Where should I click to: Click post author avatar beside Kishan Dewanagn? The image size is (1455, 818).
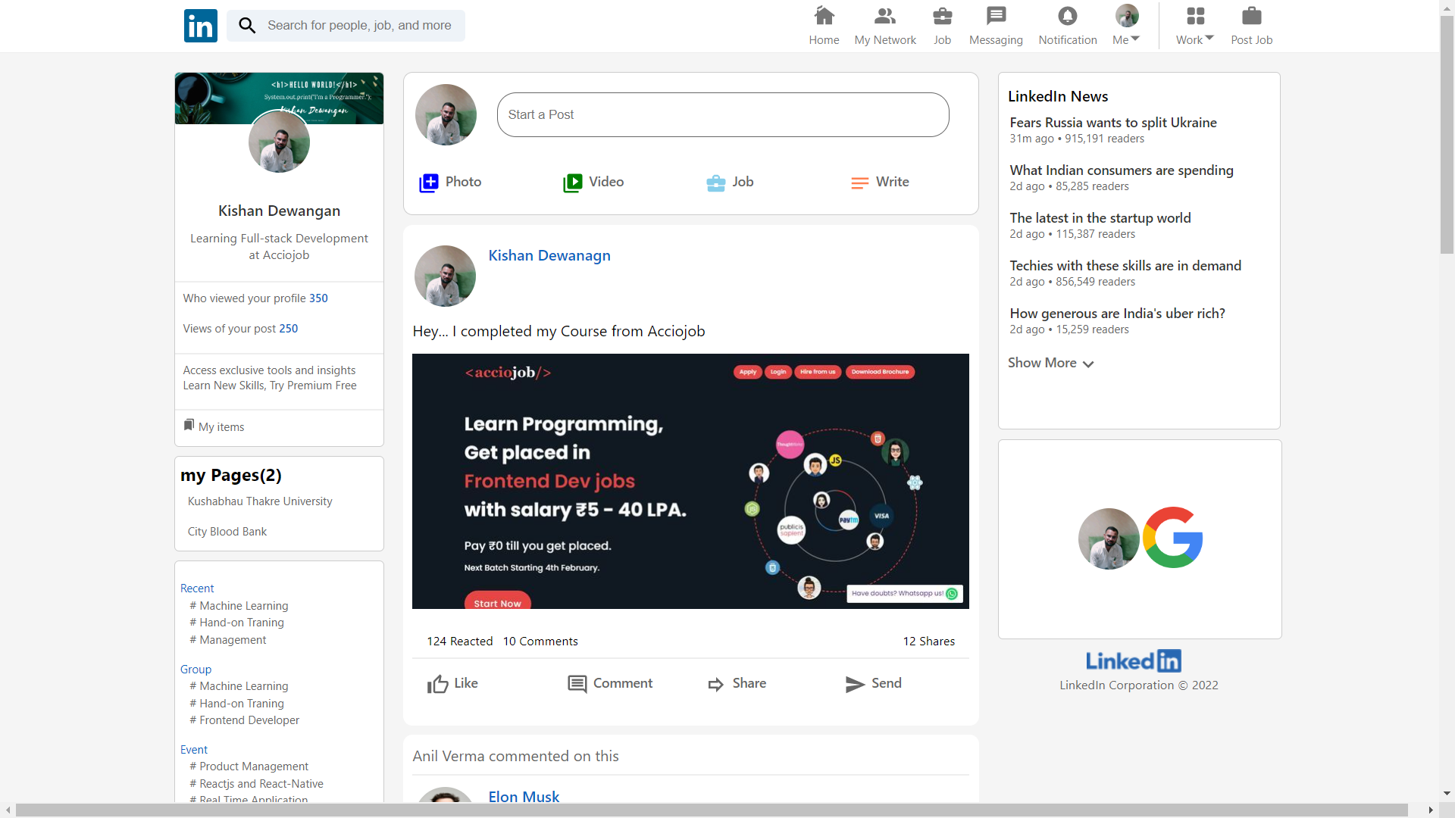(x=445, y=276)
